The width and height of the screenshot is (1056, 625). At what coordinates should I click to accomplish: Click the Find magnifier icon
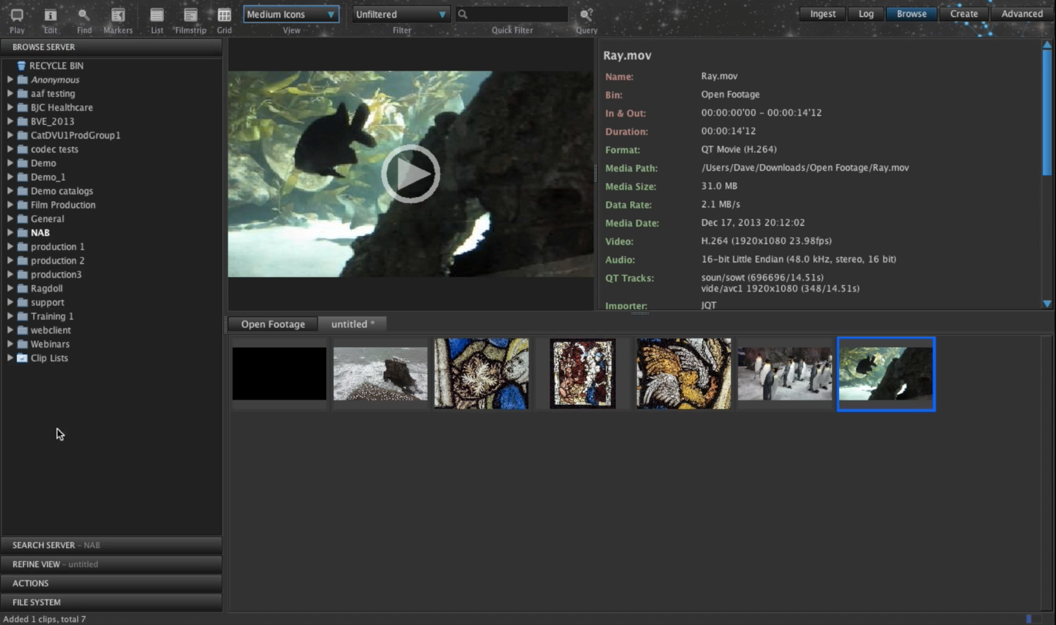coord(84,15)
